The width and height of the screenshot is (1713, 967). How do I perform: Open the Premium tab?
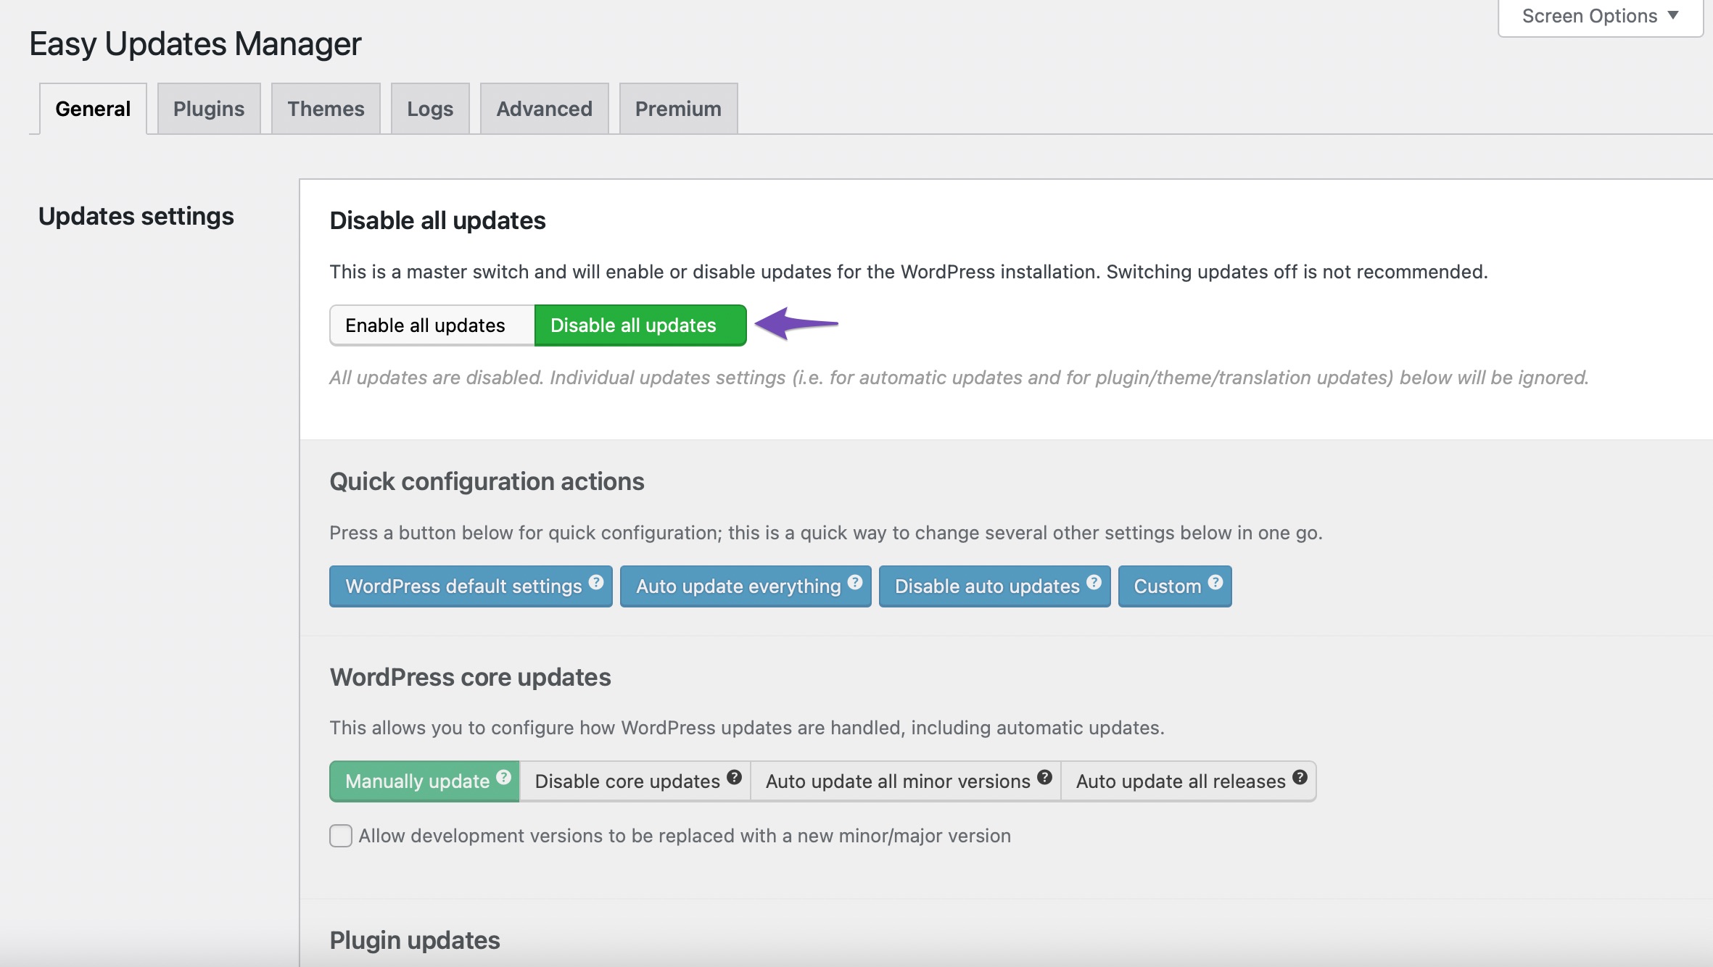(678, 109)
